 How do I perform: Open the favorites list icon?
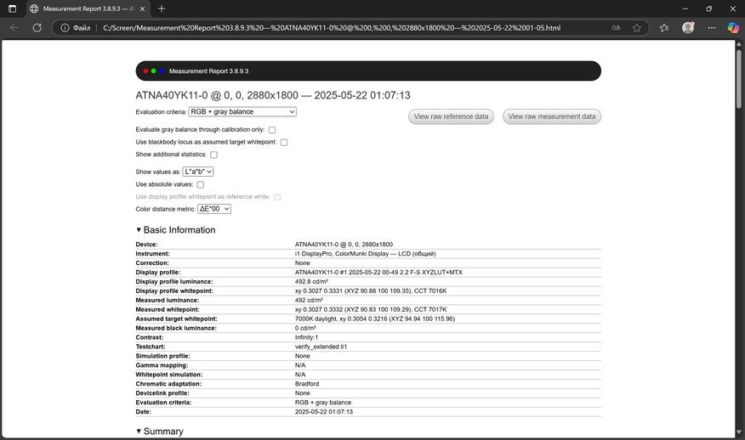click(664, 28)
